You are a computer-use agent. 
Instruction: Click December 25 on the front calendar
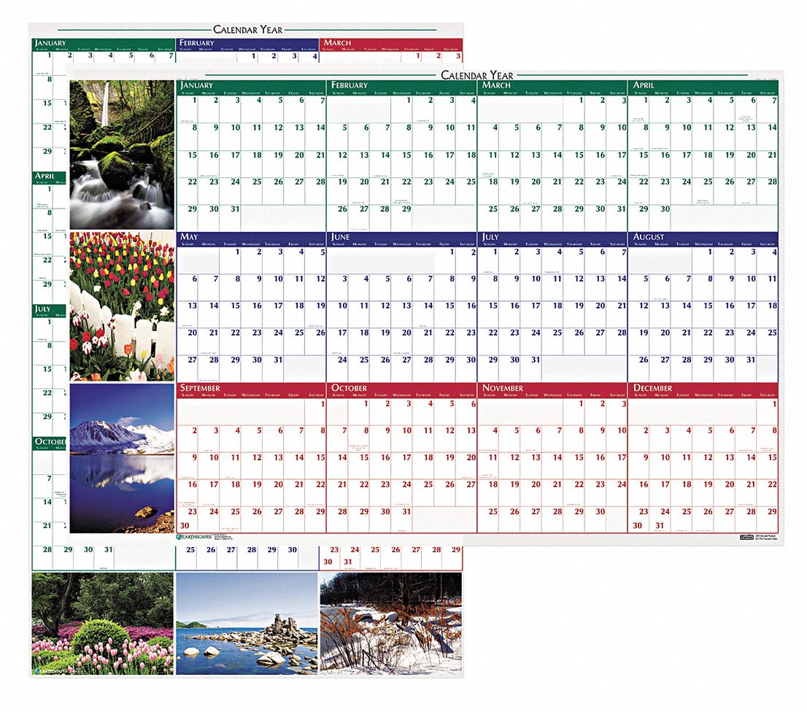click(x=681, y=519)
